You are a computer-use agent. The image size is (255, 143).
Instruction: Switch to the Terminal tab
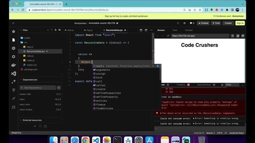[x=188, y=30]
